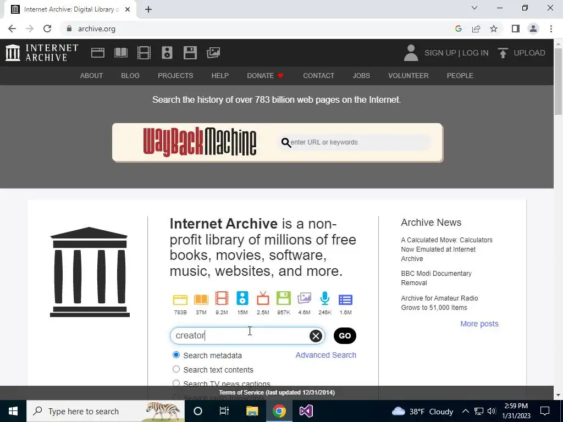Read BBC Modi Documentary Removal post
This screenshot has width=563, height=422.
click(436, 278)
